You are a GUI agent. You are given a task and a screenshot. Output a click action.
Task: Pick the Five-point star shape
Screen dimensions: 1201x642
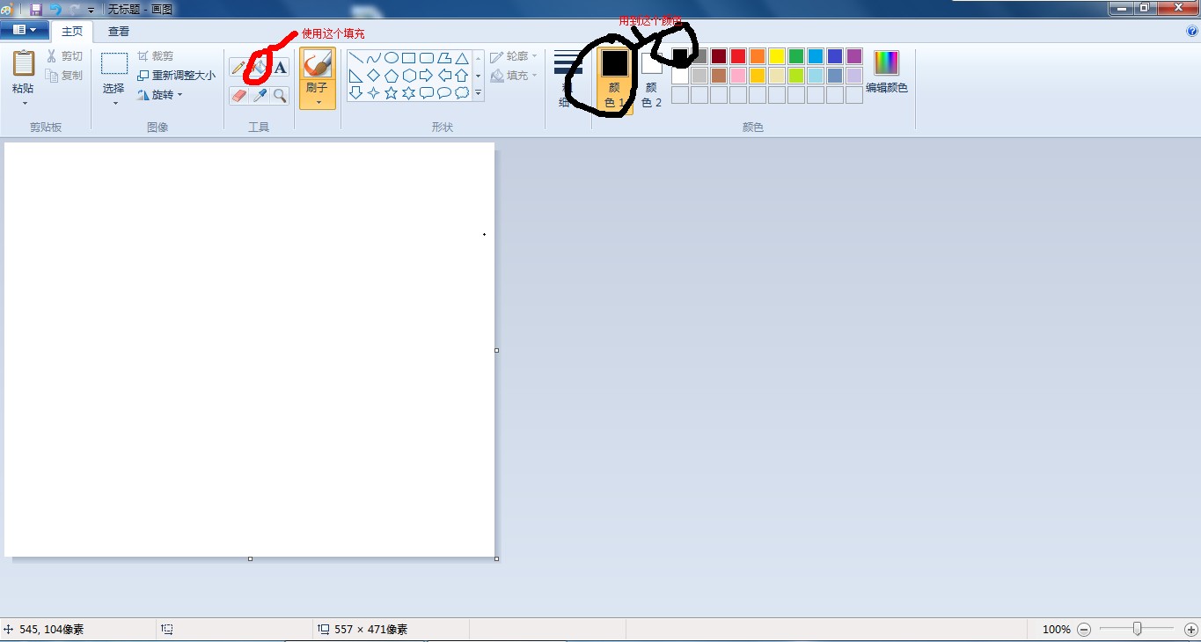[392, 92]
